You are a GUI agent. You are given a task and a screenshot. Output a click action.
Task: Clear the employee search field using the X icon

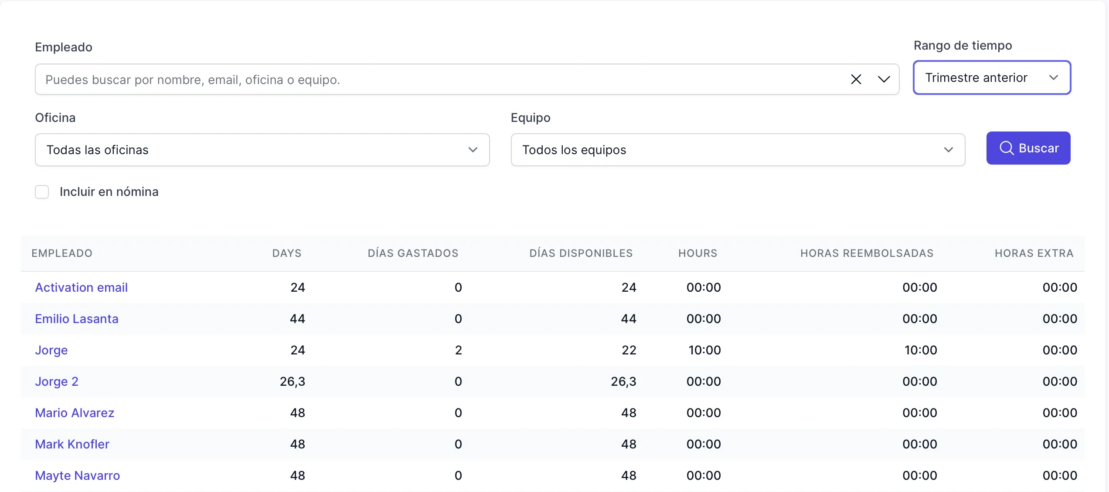856,79
